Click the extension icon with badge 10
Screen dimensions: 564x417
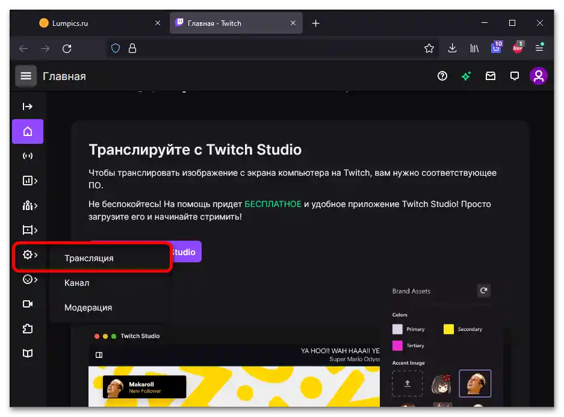click(497, 47)
